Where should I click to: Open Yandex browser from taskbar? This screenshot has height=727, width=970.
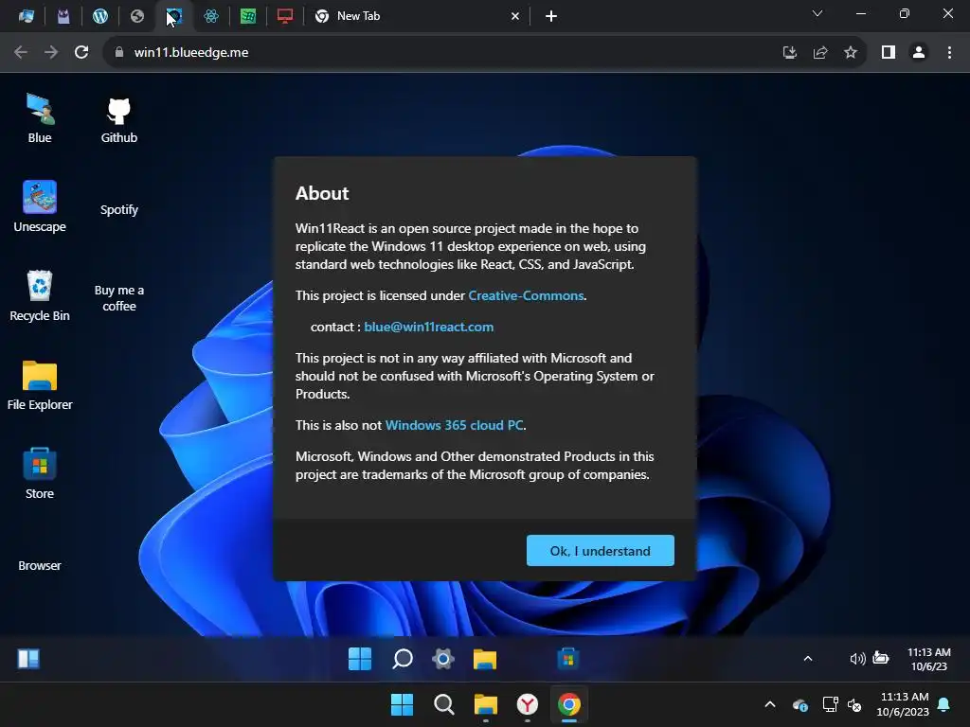click(527, 704)
